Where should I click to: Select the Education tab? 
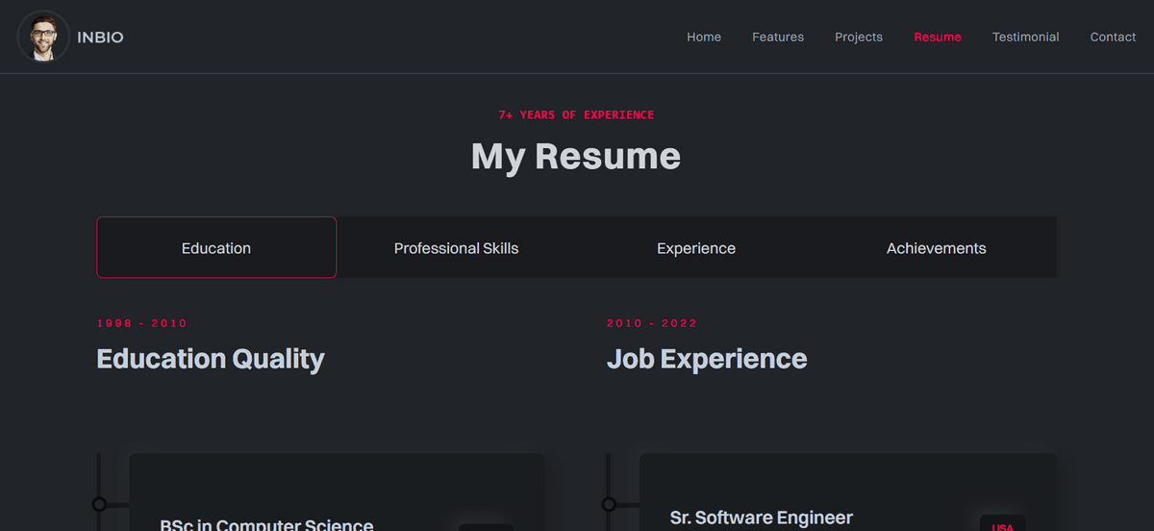[216, 248]
